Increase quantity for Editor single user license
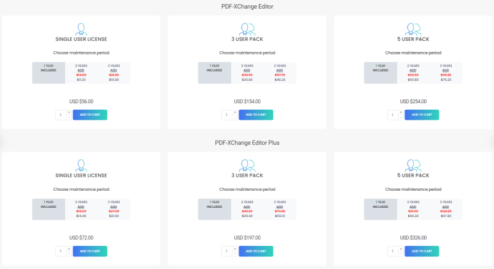This screenshot has width=494, height=269. 69,112
